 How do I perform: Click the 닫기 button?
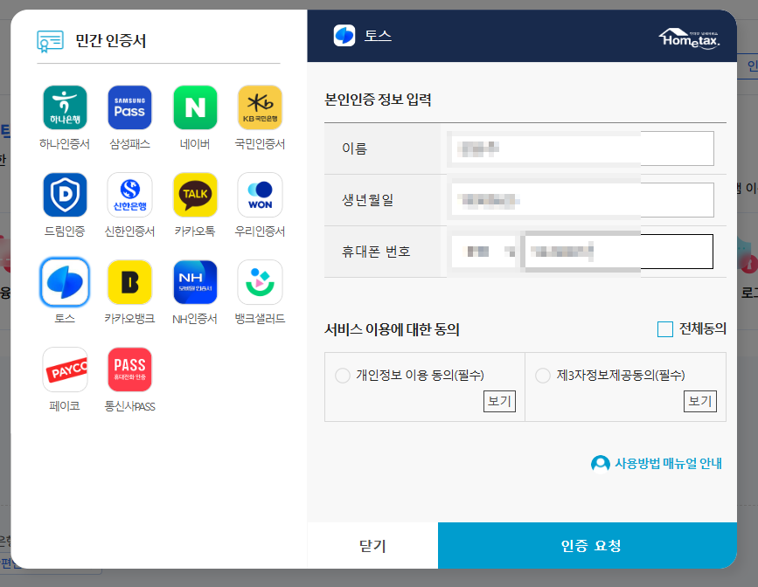(372, 545)
